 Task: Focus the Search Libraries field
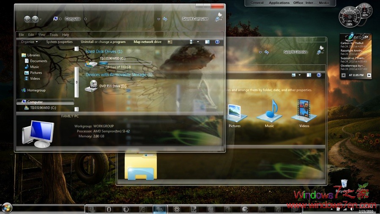pos(295,52)
